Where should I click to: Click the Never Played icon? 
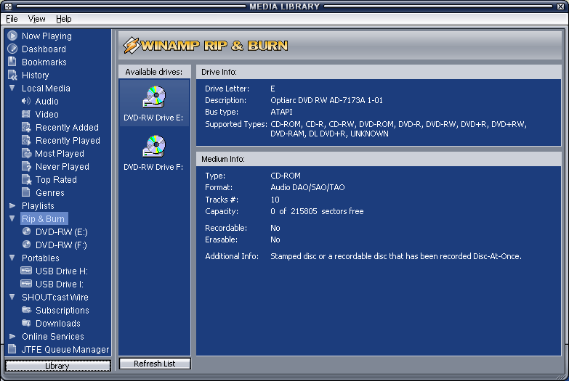(x=26, y=166)
